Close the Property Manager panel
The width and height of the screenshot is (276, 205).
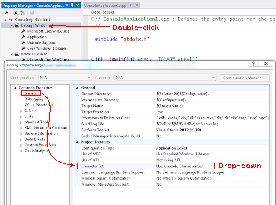(x=77, y=5)
